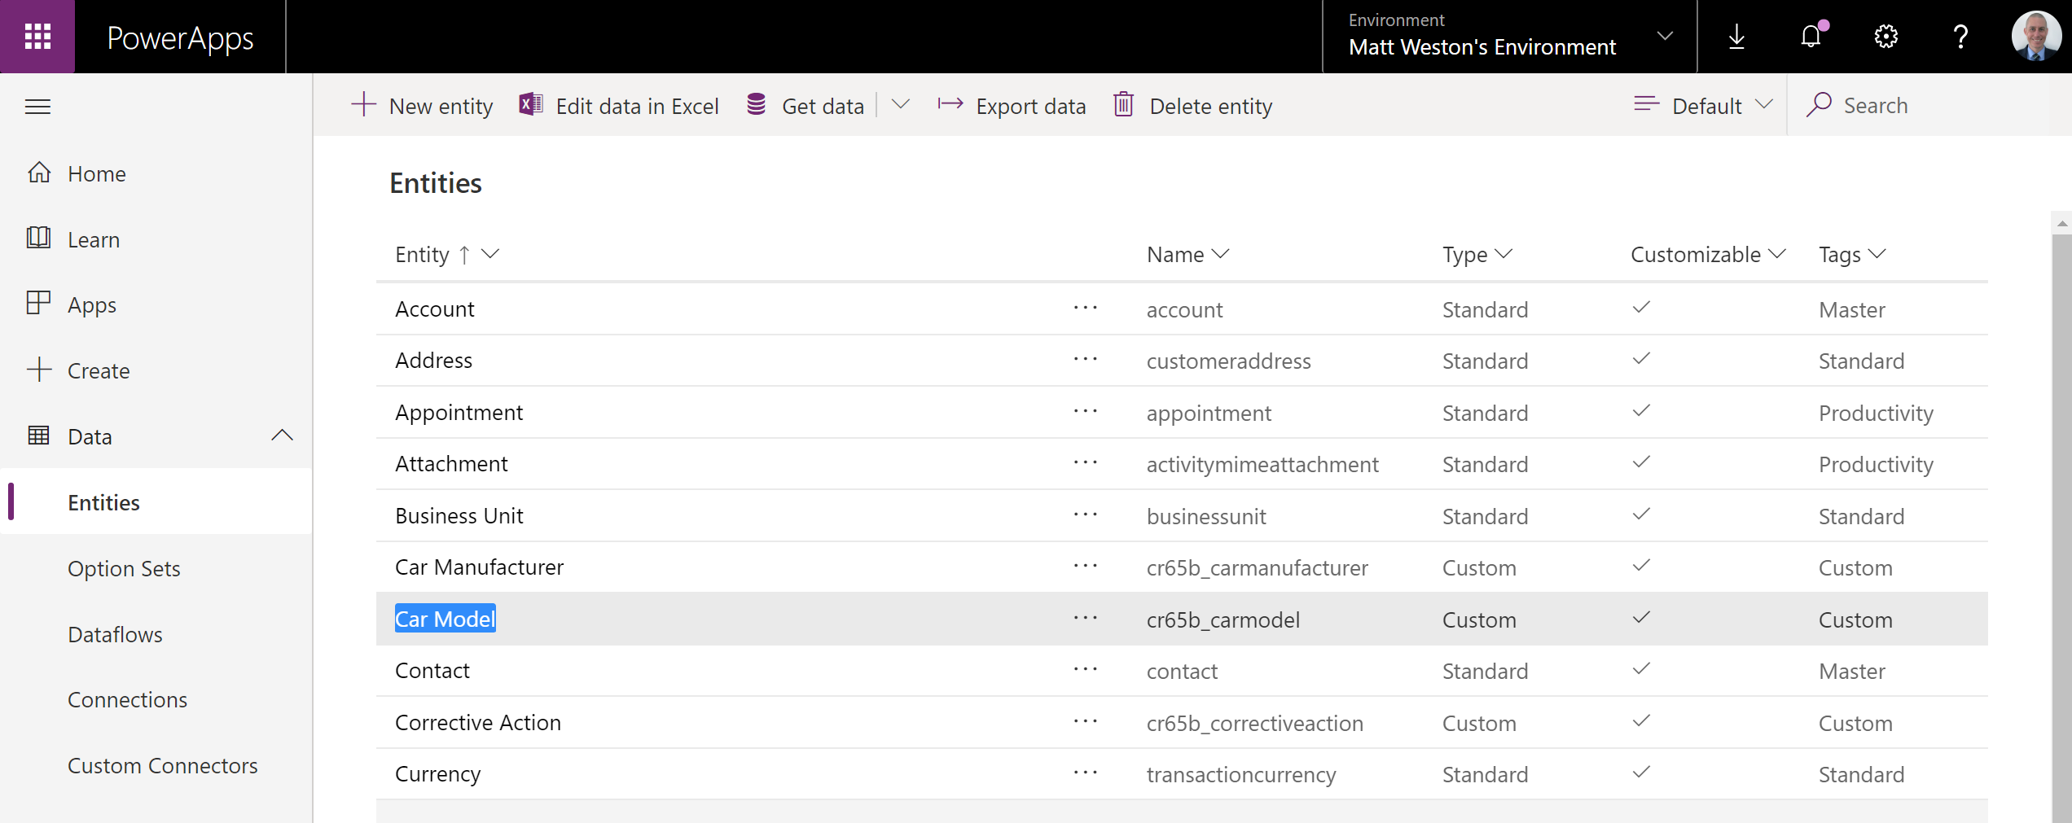Click the Export data arrow icon
2072x823 pixels.
(950, 104)
